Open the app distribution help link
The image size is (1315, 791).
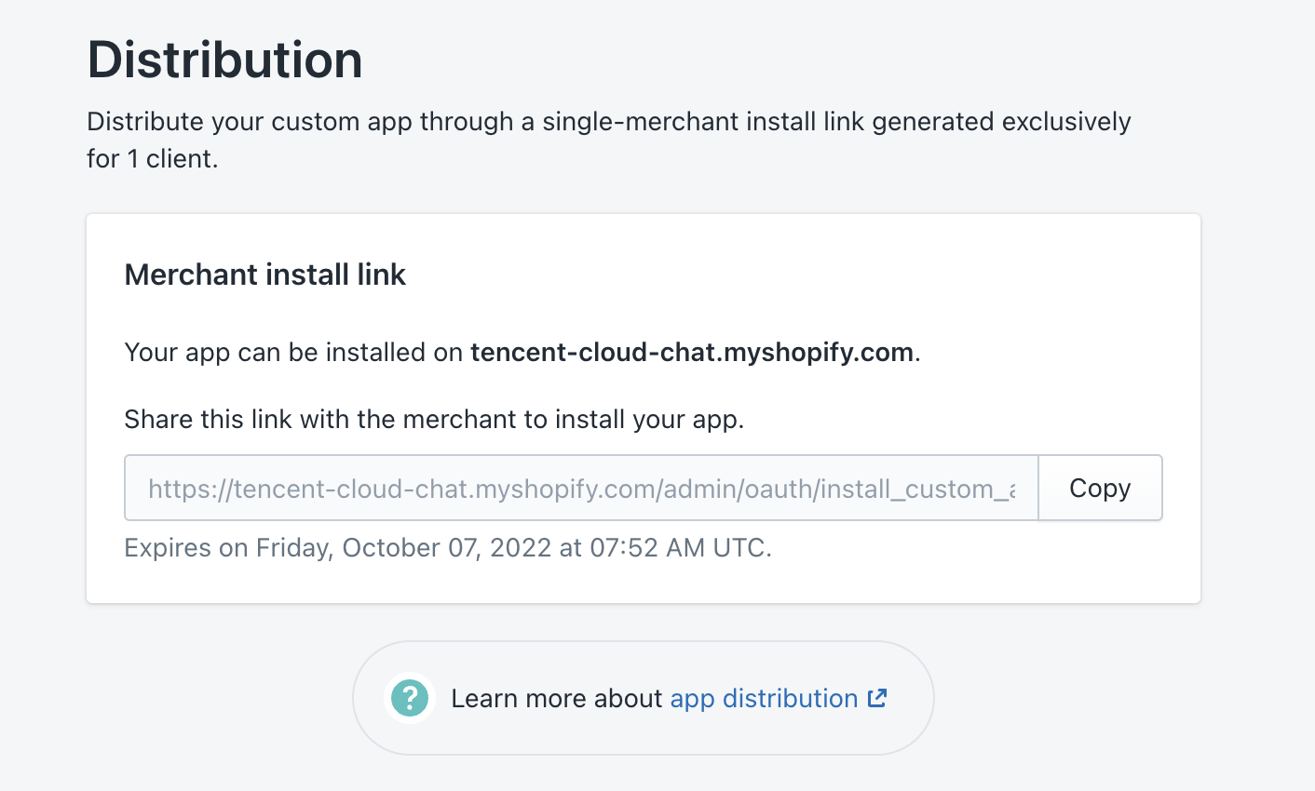[764, 698]
